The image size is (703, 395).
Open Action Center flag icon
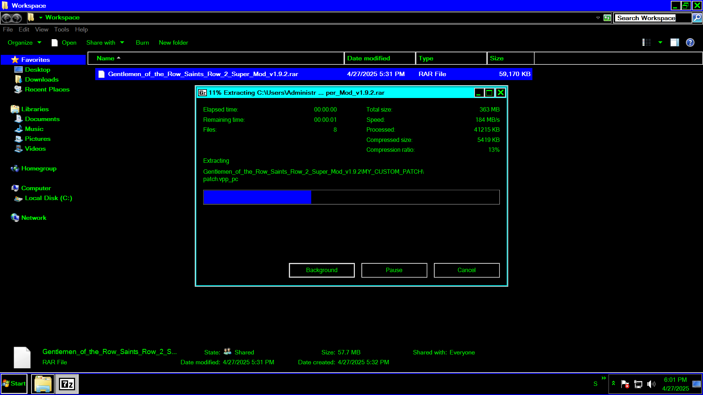click(x=625, y=384)
